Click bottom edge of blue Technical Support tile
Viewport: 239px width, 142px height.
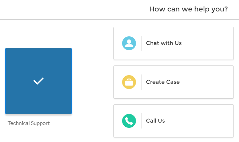click(x=39, y=114)
